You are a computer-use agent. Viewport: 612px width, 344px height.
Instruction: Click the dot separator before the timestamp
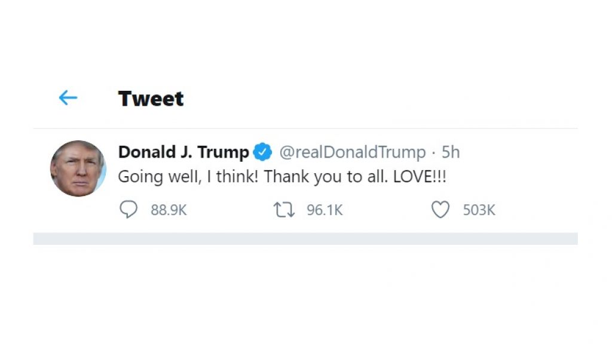tap(434, 153)
